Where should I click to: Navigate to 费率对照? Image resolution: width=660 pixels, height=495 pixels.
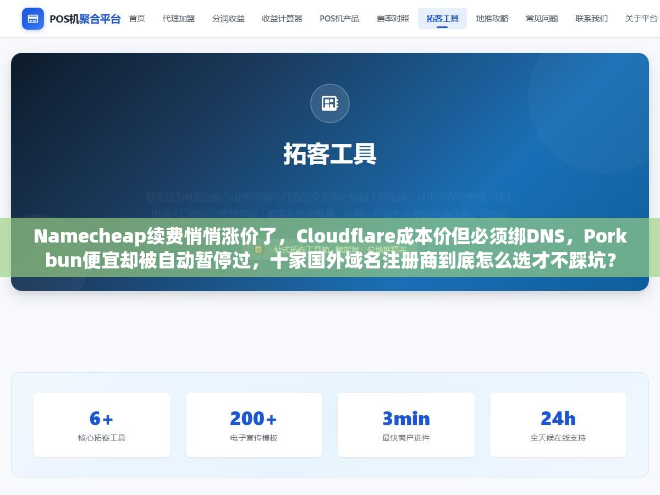tap(393, 19)
